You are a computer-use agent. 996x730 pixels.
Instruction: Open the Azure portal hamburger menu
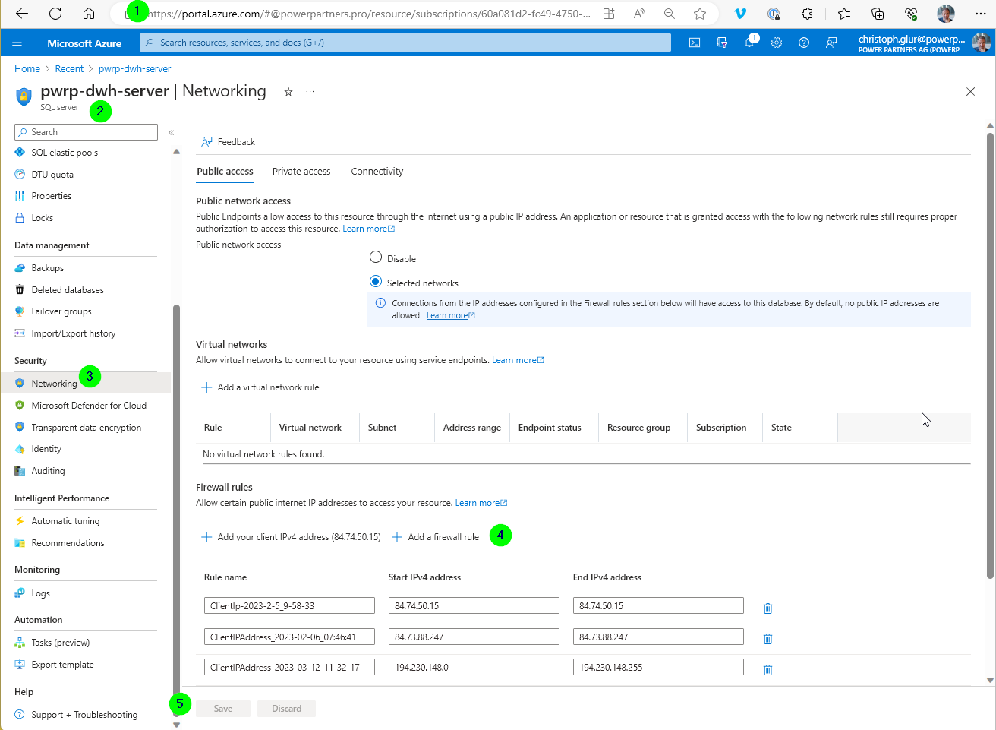[x=17, y=43]
